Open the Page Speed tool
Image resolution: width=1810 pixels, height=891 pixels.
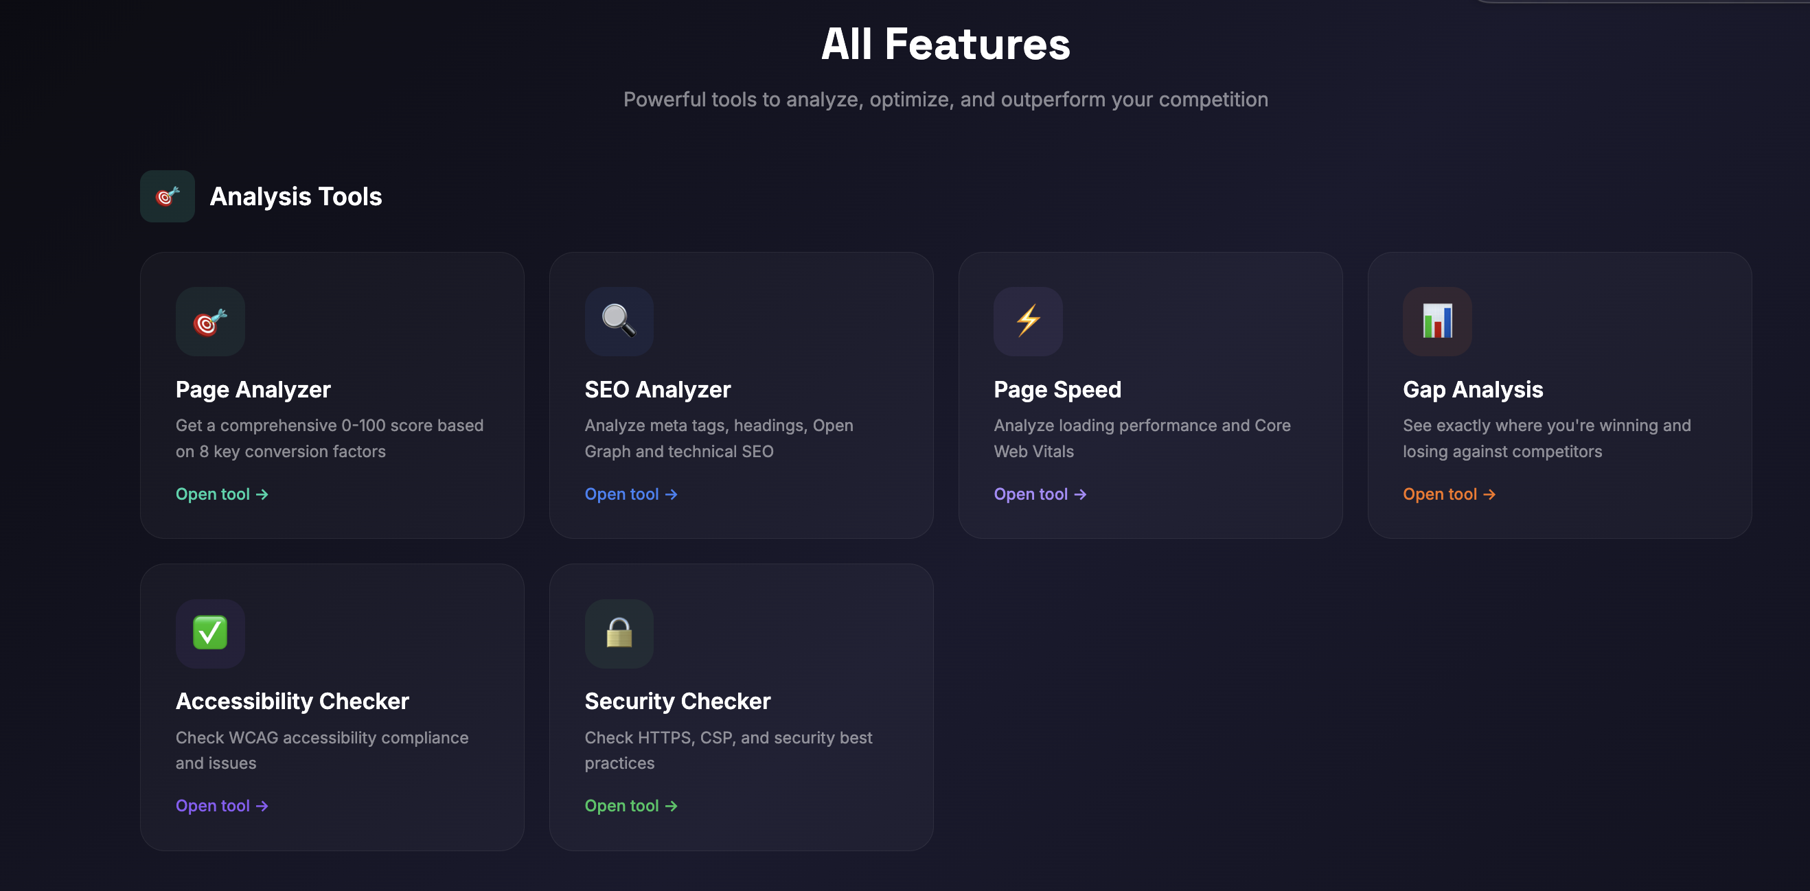[1039, 494]
